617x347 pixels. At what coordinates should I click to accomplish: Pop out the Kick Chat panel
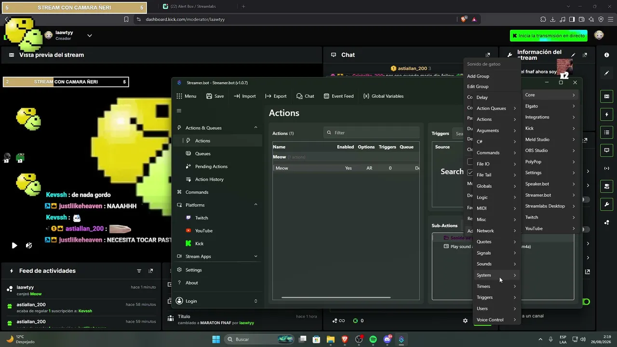pos(488,55)
